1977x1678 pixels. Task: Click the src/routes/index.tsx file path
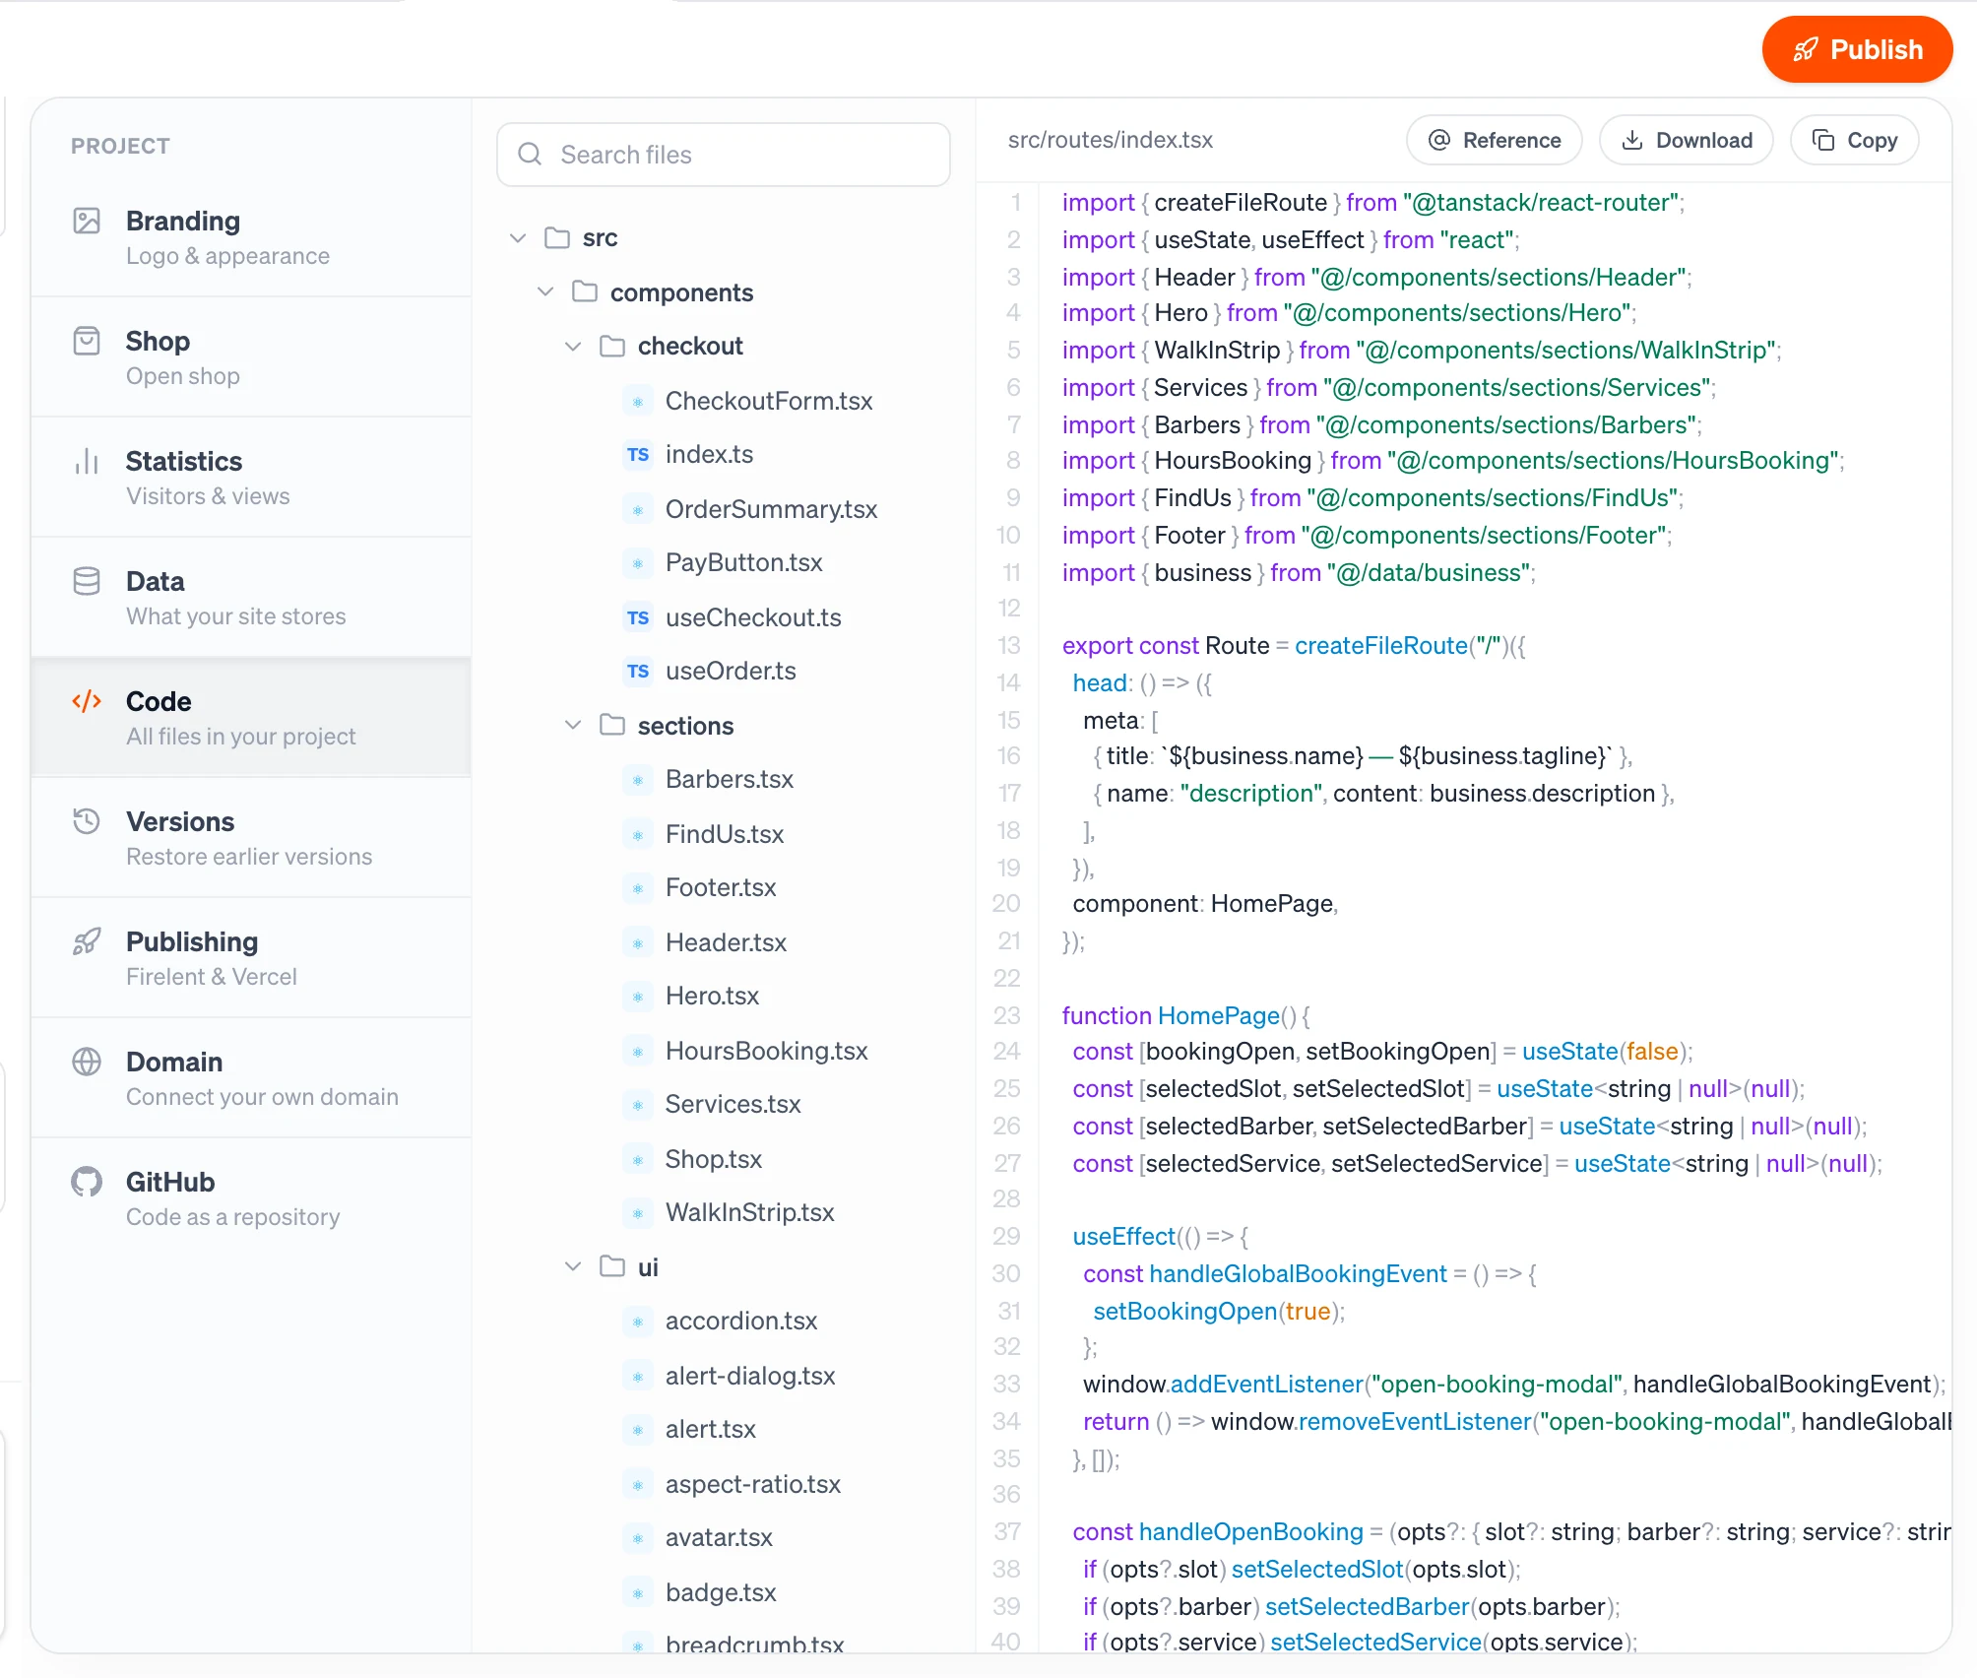pyautogui.click(x=1111, y=140)
